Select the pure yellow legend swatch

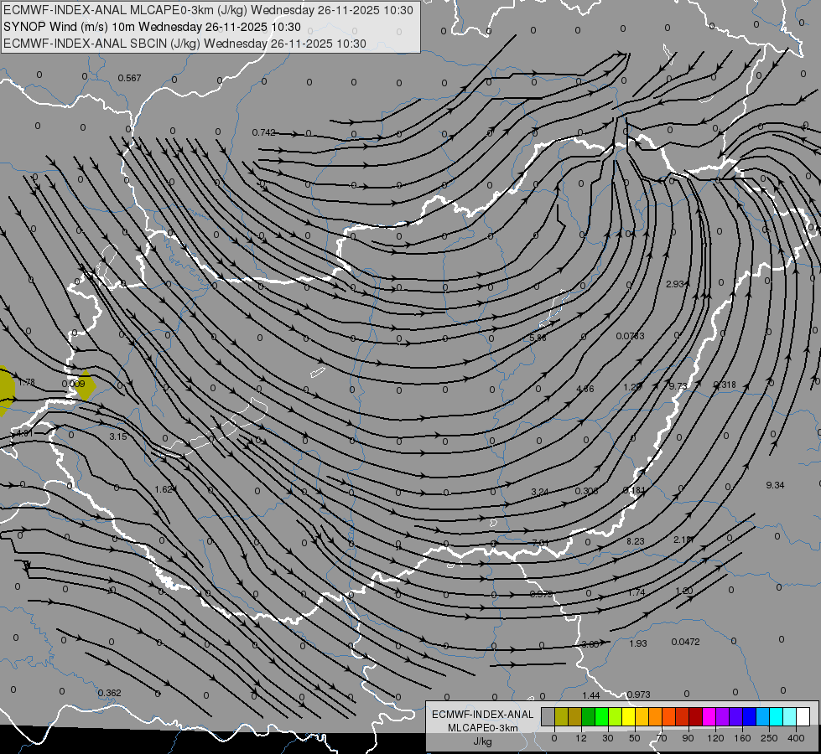pyautogui.click(x=629, y=716)
